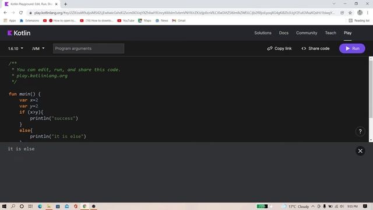Run the Kotlin code
Viewport: 373px width, 210px height.
[x=352, y=48]
